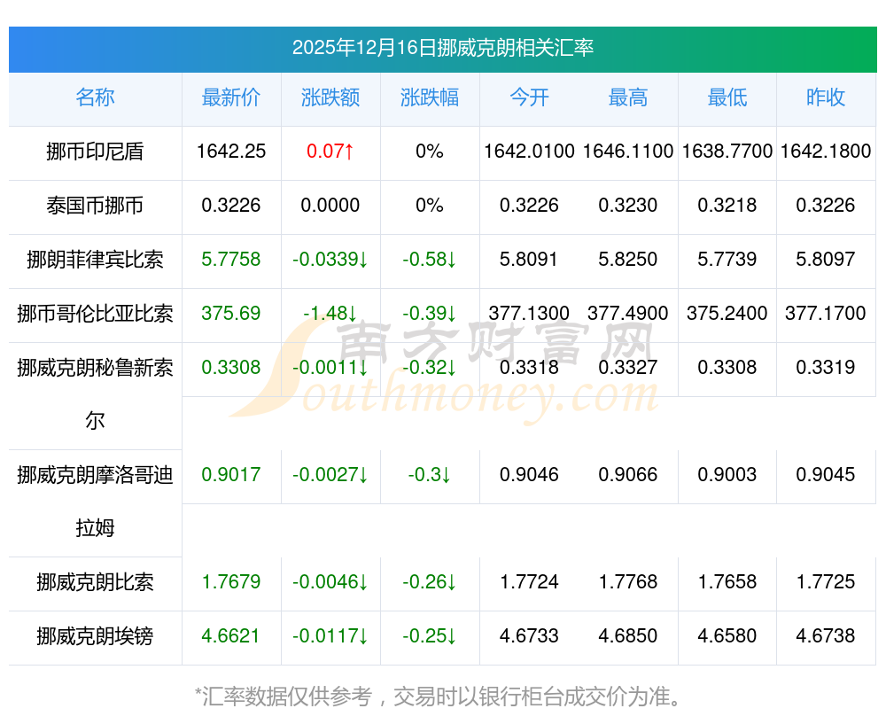Click the 最高 column header

coord(628,97)
